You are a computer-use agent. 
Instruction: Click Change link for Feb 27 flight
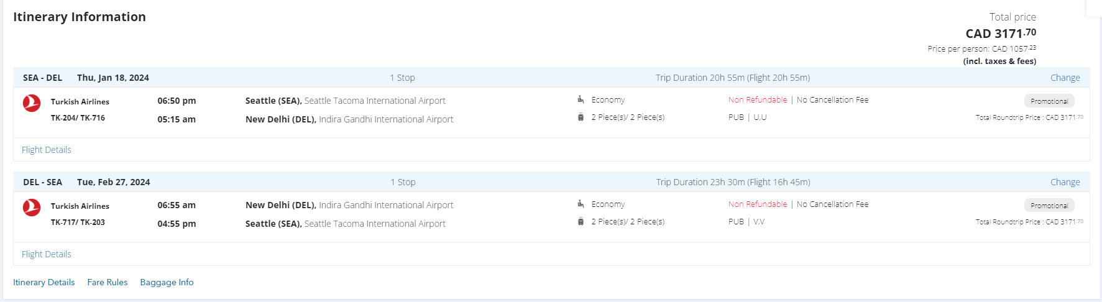1065,182
